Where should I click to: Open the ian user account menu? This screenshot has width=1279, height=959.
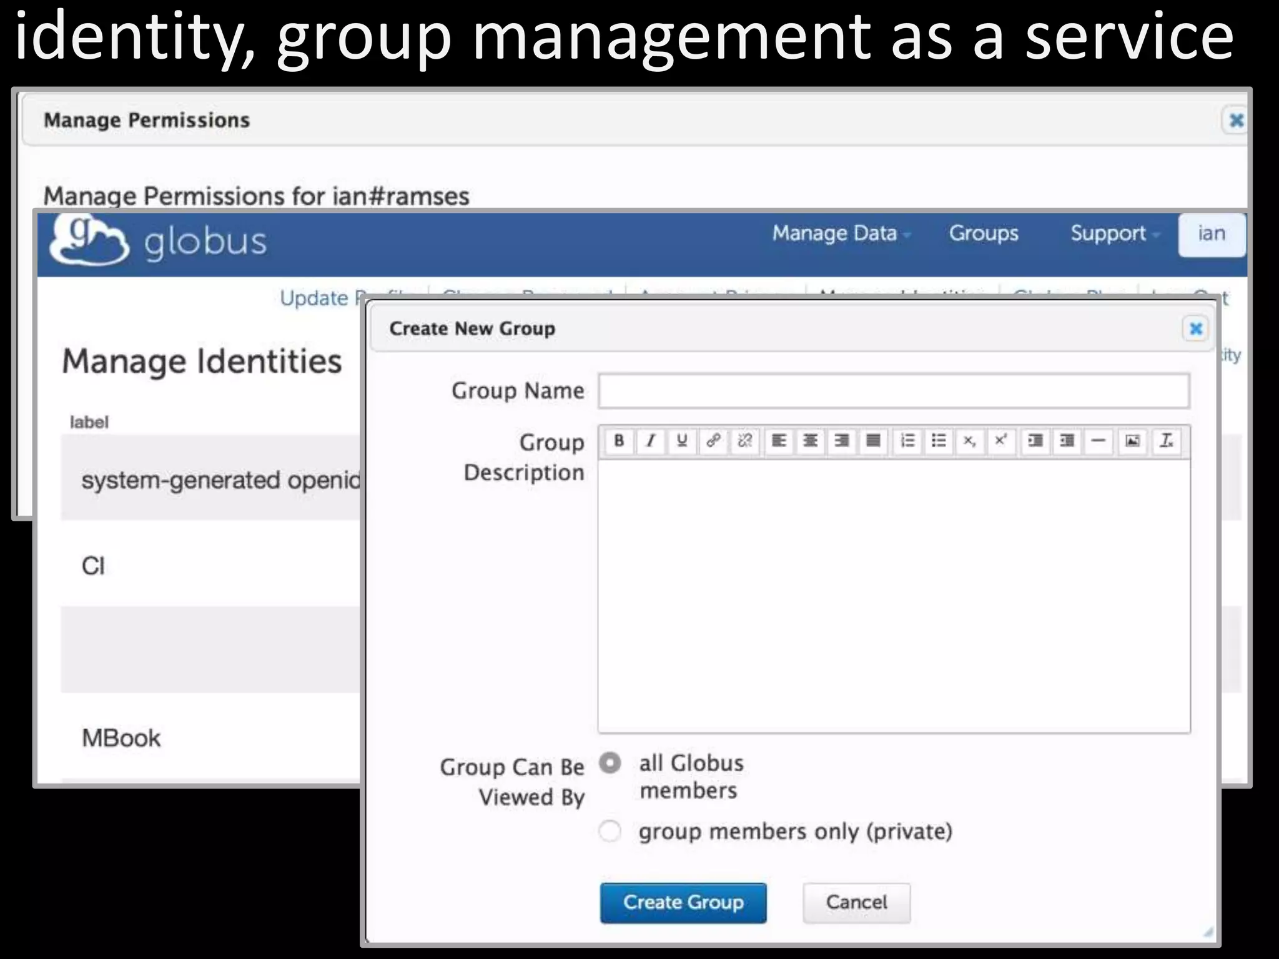tap(1212, 234)
